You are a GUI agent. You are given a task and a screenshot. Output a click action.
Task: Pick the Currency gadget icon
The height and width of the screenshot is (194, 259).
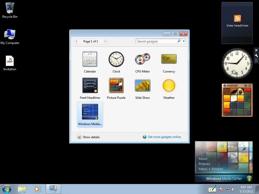point(169,59)
